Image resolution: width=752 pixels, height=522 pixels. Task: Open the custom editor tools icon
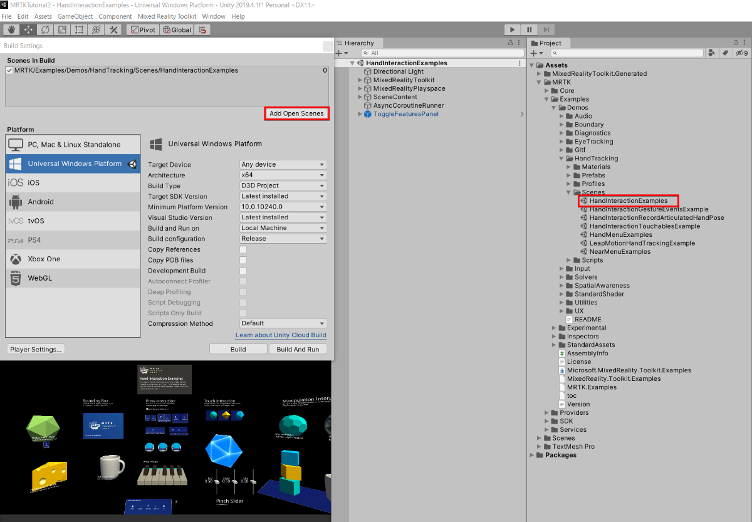(x=113, y=29)
